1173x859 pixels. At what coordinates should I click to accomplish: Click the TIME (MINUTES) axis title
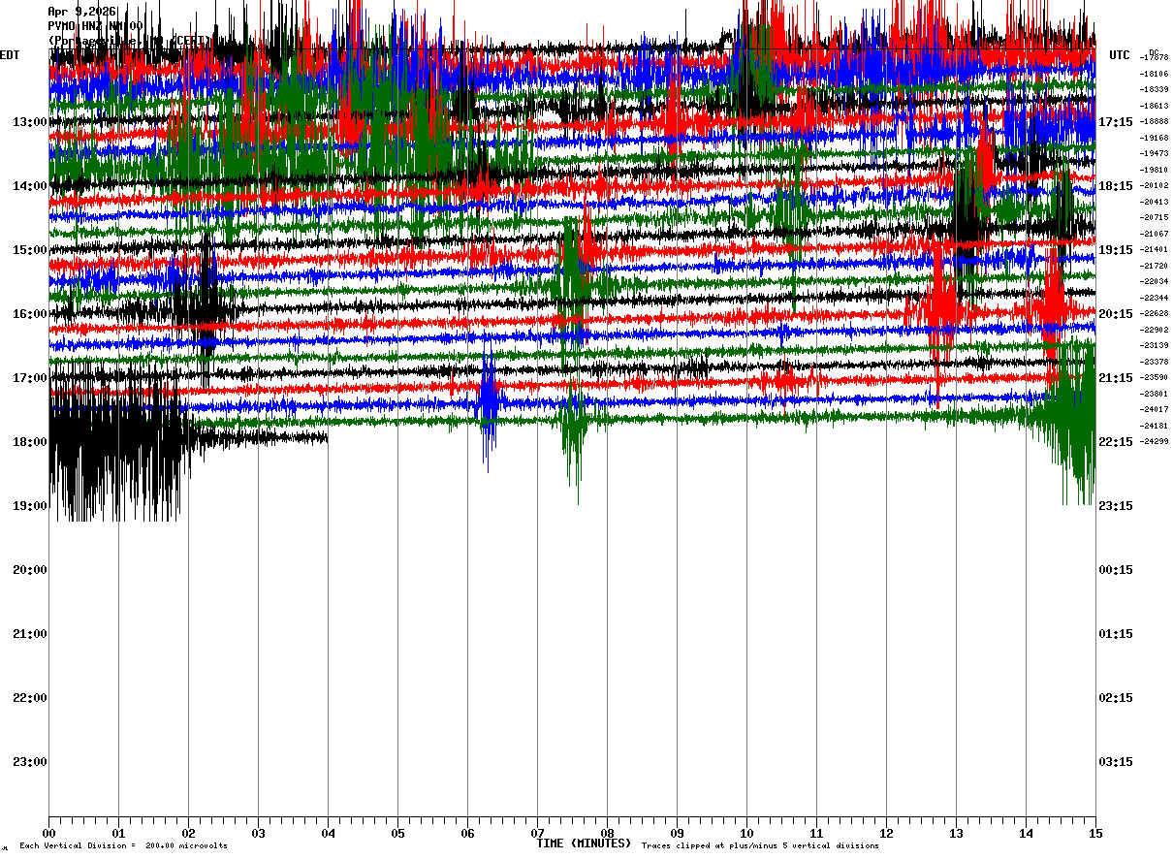point(584,843)
